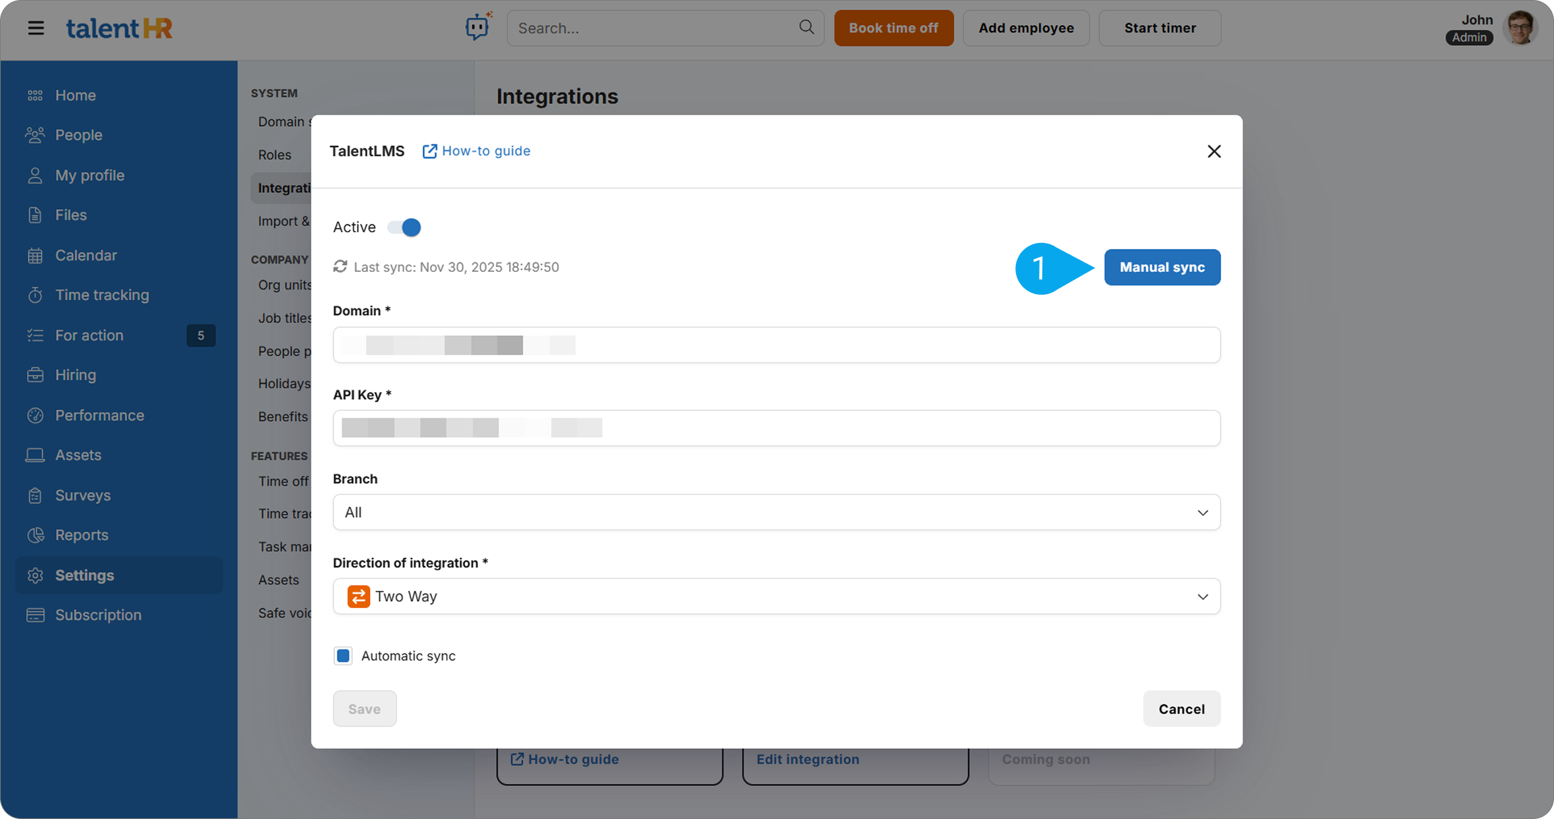Click the hamburger menu icon
1554x819 pixels.
(36, 28)
